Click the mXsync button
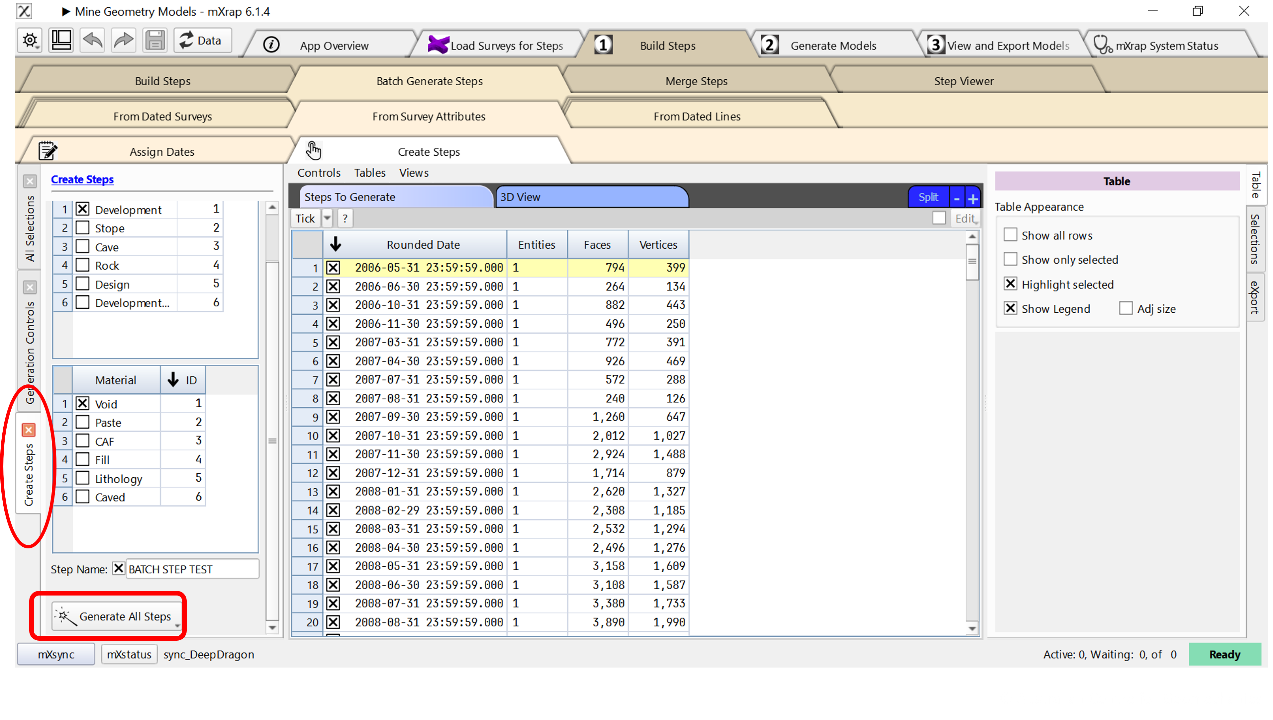 tap(56, 655)
